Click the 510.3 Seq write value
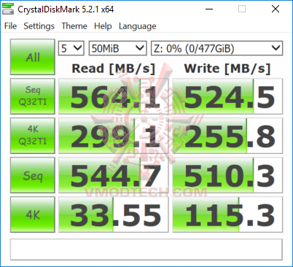 click(227, 175)
